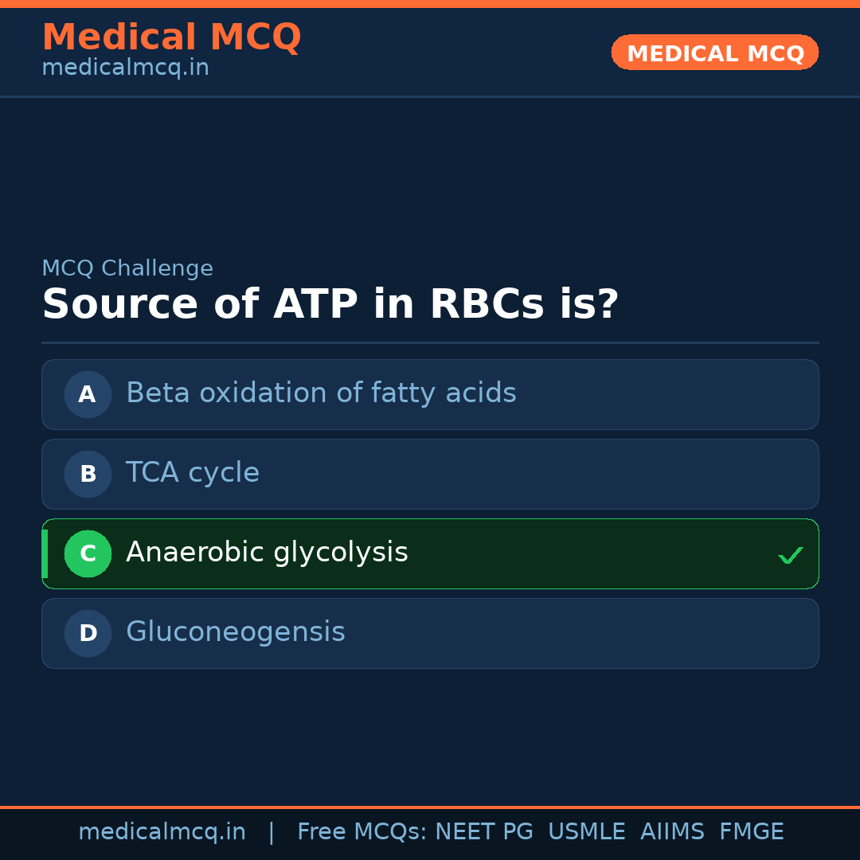Viewport: 860px width, 860px height.
Task: Click AIIMS in the footer
Action: 672,832
